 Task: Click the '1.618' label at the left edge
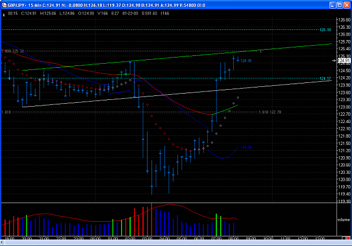point(6,112)
